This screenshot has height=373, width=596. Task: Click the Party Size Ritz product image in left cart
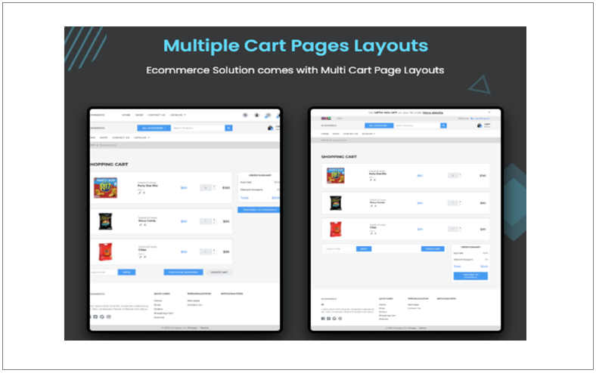(104, 187)
